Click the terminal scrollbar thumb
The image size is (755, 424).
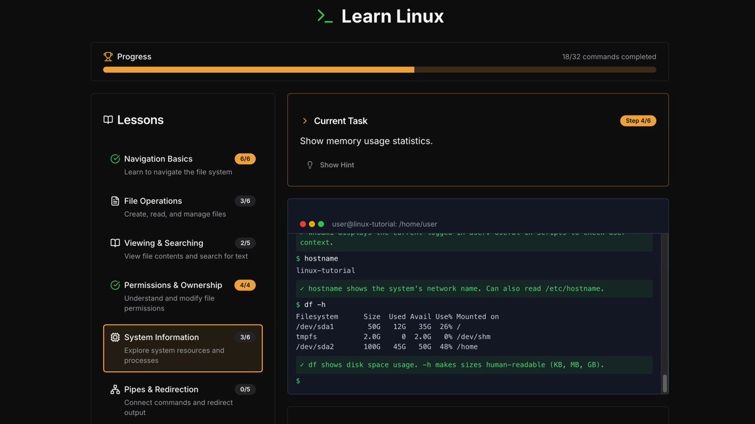click(x=664, y=383)
